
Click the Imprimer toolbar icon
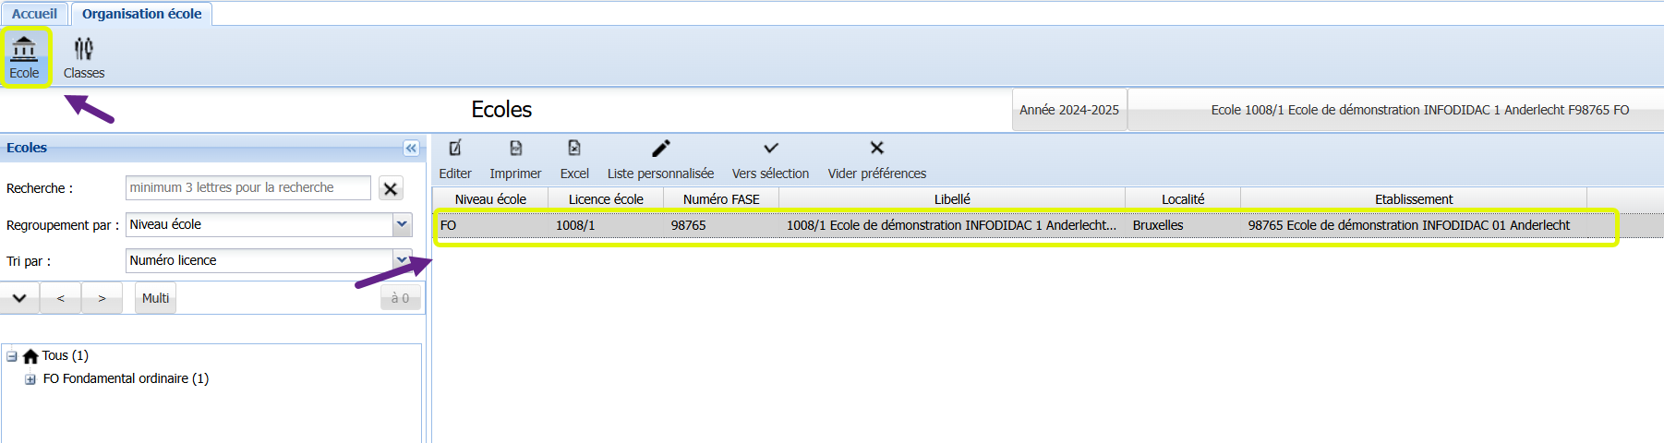pyautogui.click(x=515, y=149)
